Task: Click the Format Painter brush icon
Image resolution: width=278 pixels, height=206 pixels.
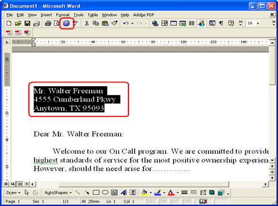Action: (x=115, y=23)
